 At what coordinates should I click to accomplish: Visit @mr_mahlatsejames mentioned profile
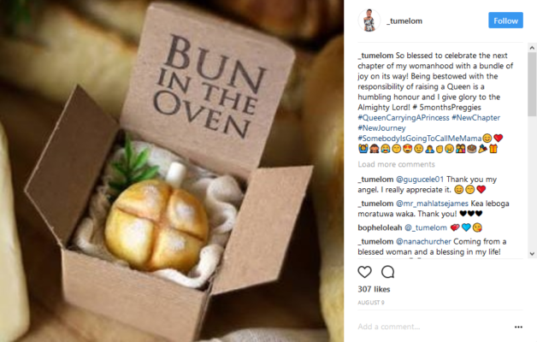(432, 203)
